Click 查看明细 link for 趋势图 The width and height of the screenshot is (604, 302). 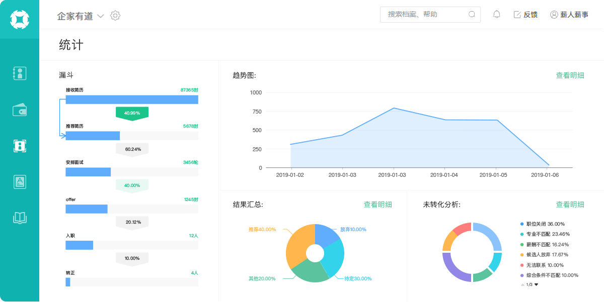(x=570, y=75)
